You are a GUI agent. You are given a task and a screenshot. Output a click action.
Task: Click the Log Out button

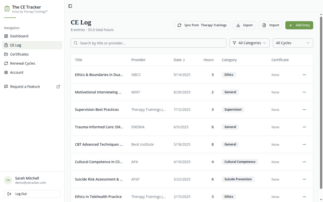click(32, 194)
